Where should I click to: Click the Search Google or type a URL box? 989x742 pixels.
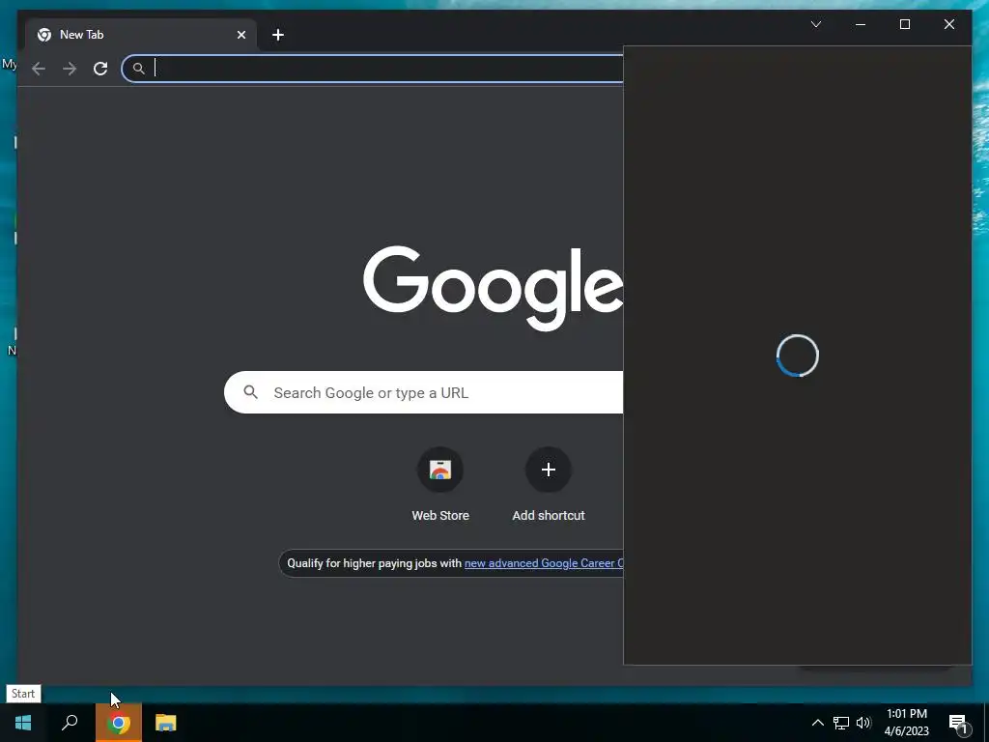423,392
